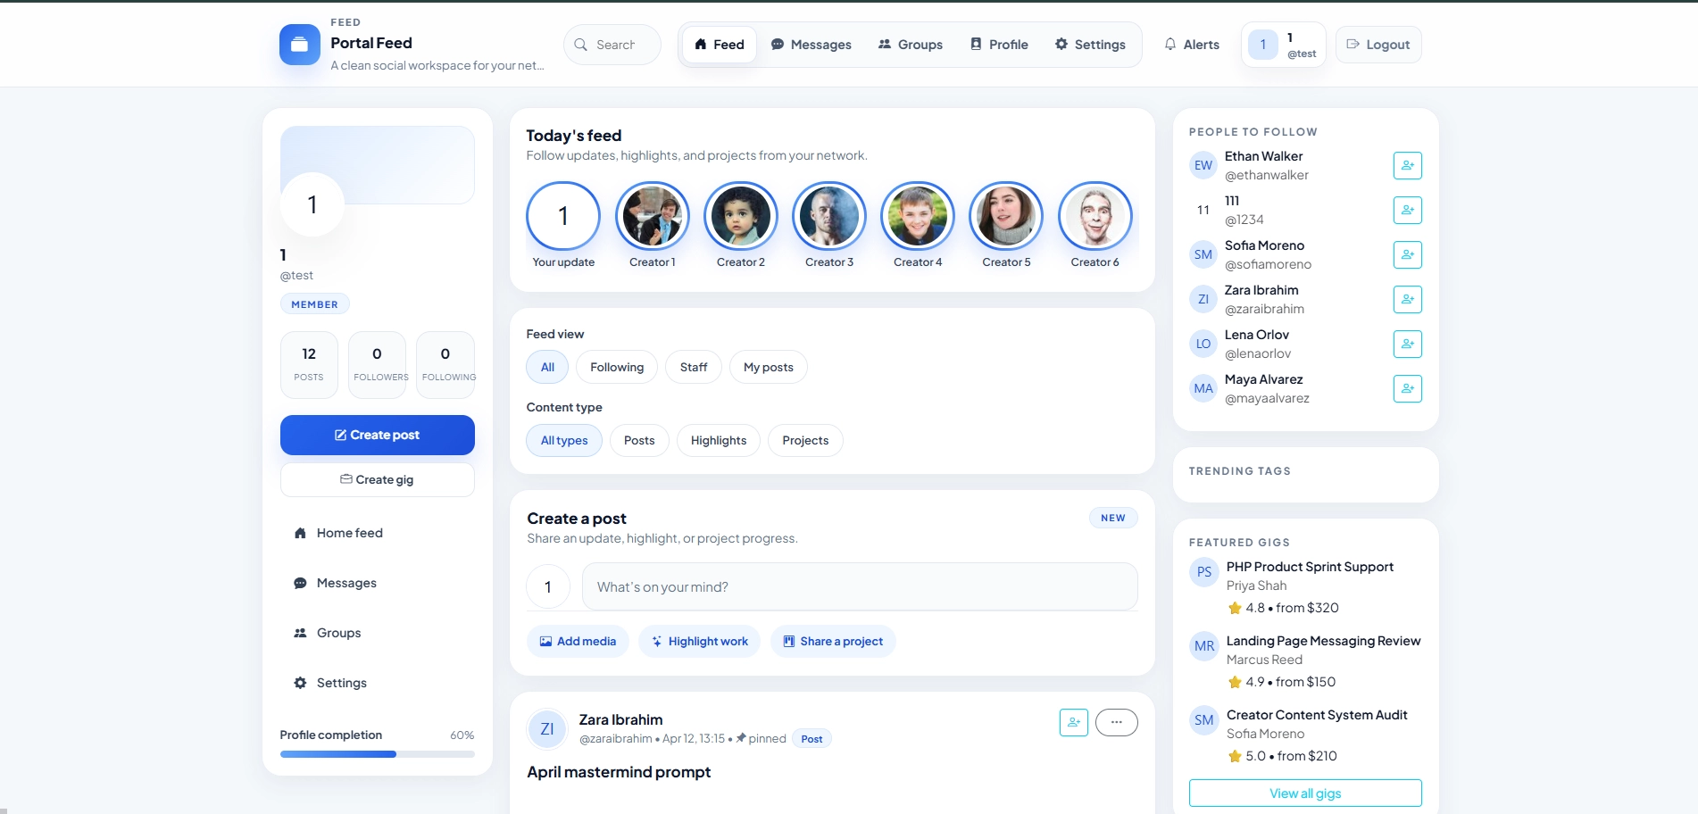Select the All feed view filter
Viewport: 1698px width, 814px height.
point(547,367)
